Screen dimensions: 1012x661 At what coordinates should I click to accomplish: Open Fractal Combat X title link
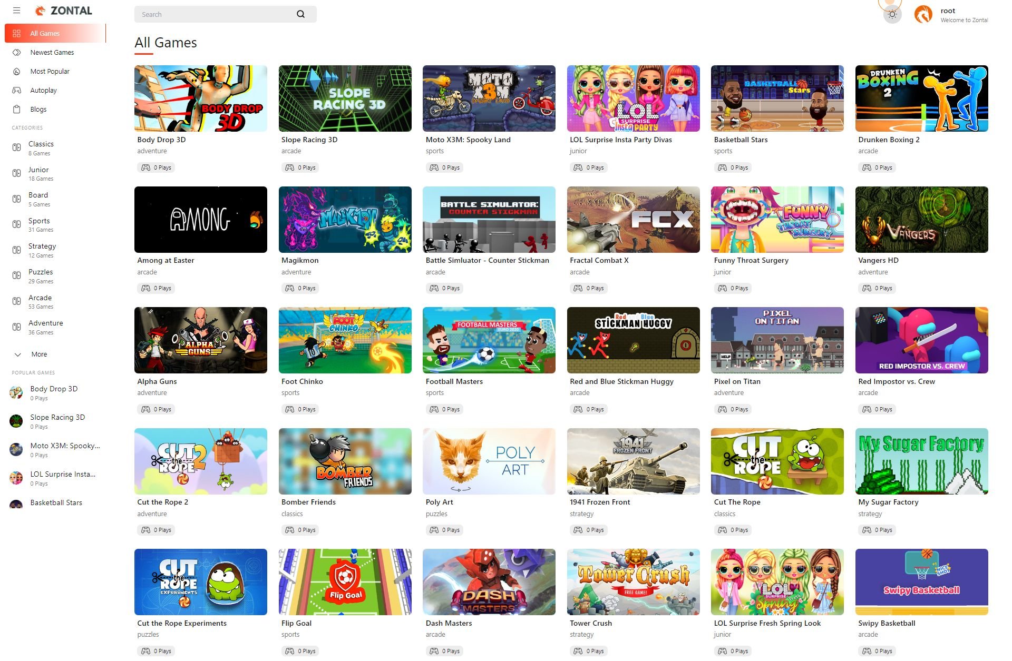[599, 260]
